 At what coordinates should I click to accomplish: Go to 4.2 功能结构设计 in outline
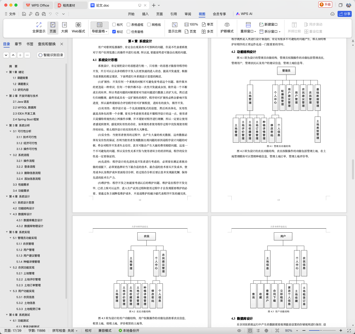pos(24,208)
